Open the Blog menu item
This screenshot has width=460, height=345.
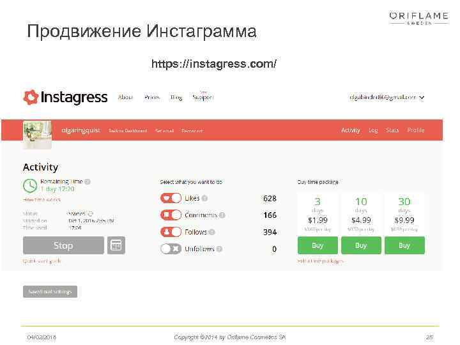(x=176, y=97)
